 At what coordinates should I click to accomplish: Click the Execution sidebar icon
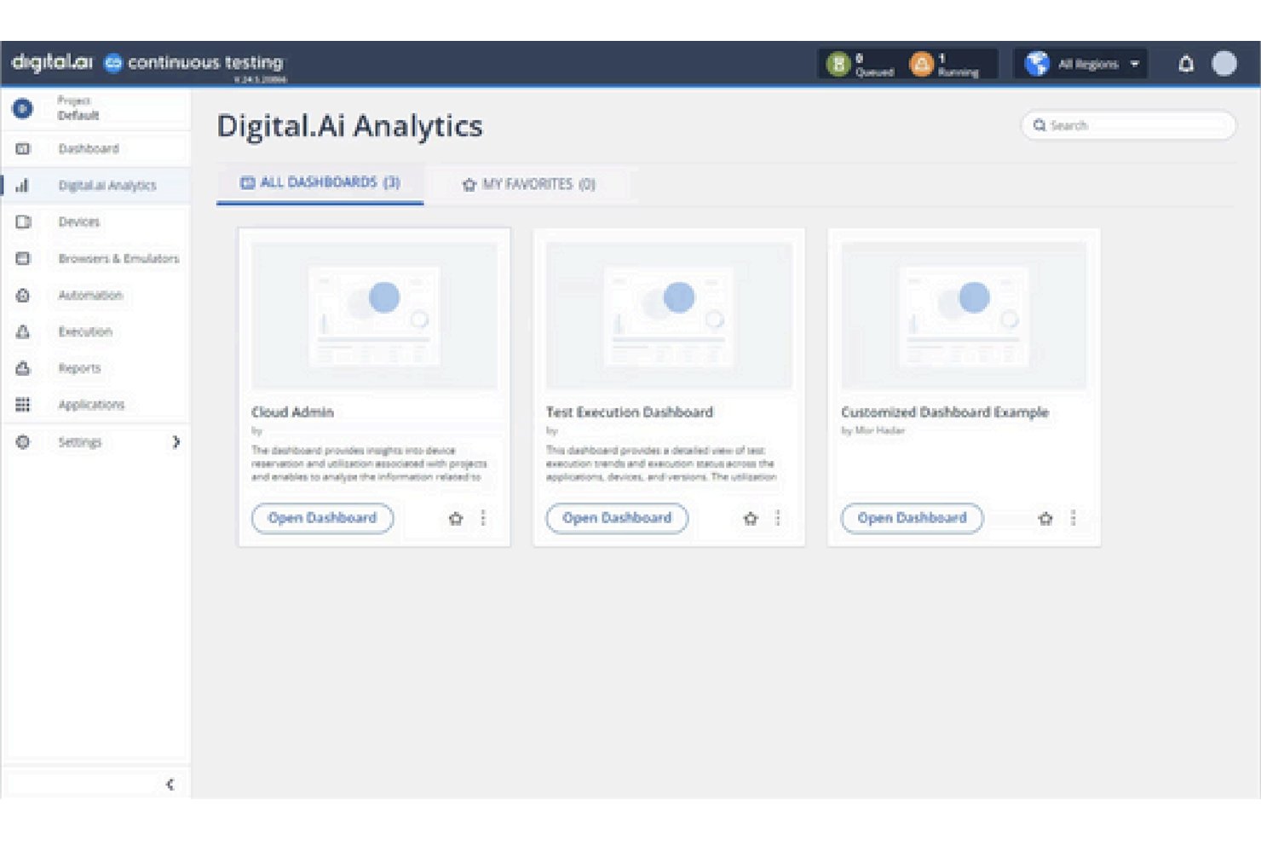(x=23, y=332)
